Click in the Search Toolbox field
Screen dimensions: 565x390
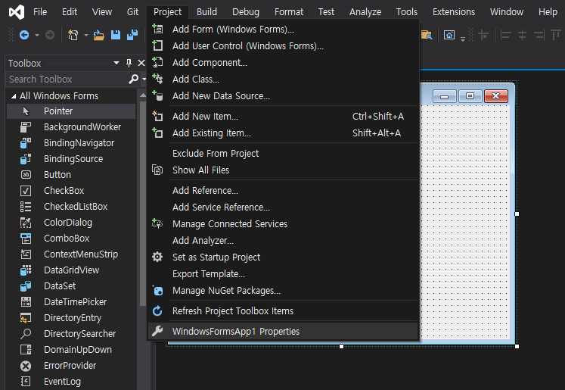click(68, 79)
